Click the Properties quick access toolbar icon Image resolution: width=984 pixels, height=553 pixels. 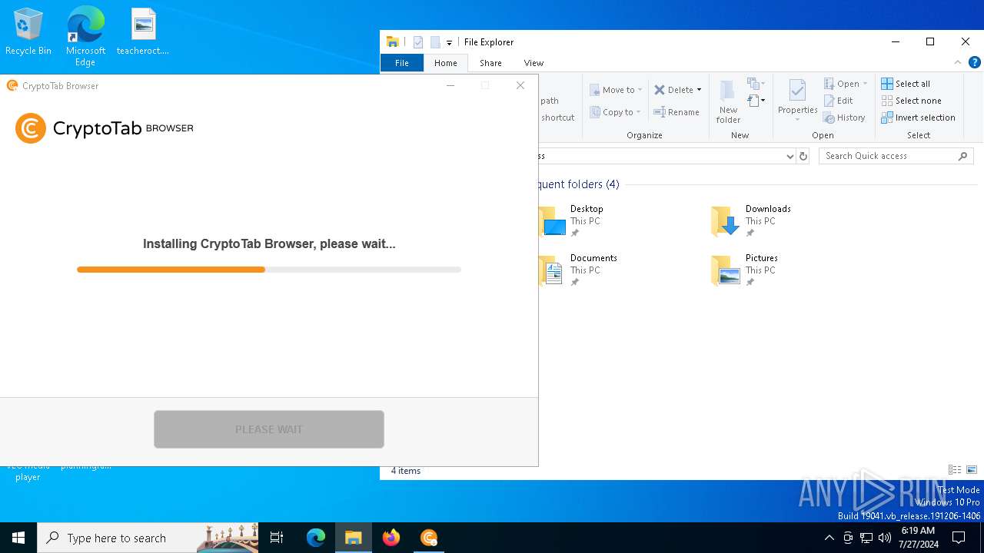pyautogui.click(x=418, y=42)
